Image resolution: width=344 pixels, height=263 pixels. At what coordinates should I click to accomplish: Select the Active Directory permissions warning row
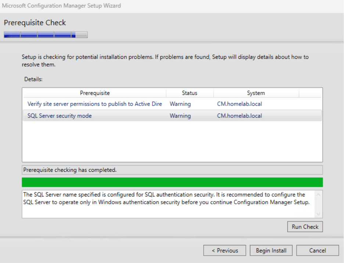94,104
